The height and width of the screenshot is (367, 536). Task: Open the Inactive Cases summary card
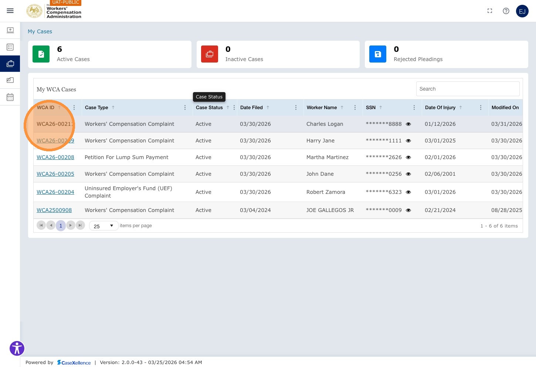tap(278, 54)
